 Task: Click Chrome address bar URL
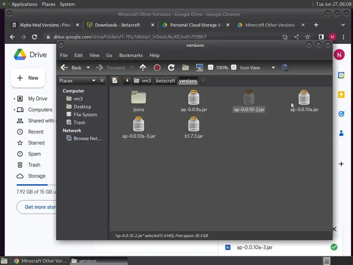point(130,37)
